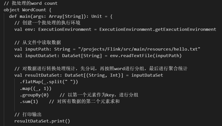This screenshot has width=222, height=126.
Task: Click the ExecutionEnvironment type after env colon
Action: 65,29
